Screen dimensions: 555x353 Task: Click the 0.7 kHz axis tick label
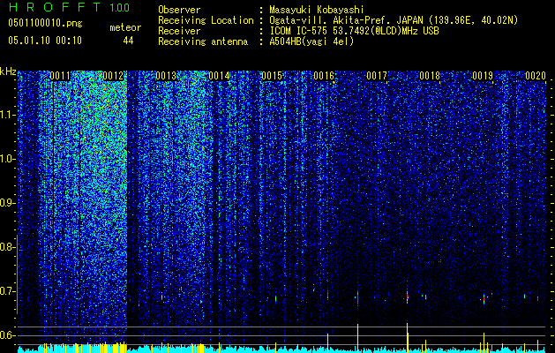(x=6, y=291)
